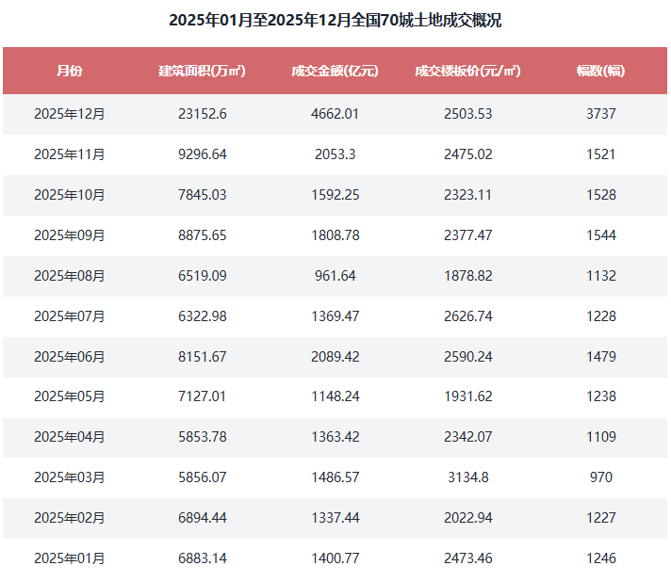The image size is (671, 582).
Task: Click the 2025年03月 month cell
Action: coord(69,477)
